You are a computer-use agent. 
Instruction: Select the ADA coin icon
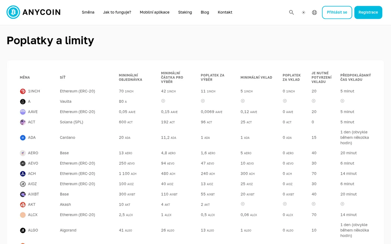[23, 138]
